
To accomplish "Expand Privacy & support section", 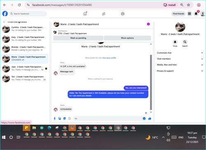I will tap(180, 71).
